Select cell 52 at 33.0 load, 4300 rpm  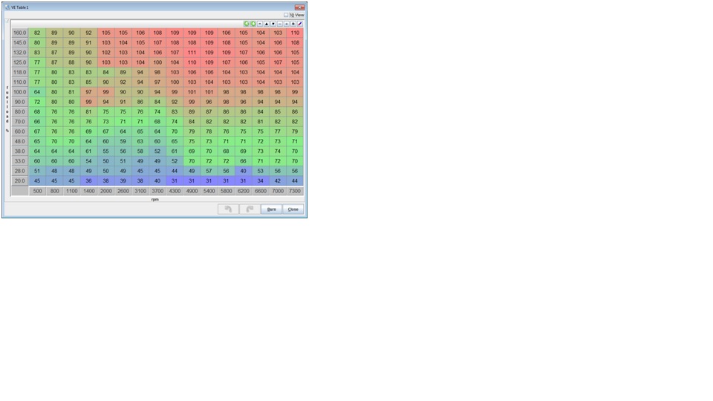(x=175, y=161)
